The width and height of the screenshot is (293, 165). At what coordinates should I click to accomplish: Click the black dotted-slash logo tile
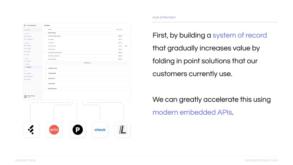(31, 130)
